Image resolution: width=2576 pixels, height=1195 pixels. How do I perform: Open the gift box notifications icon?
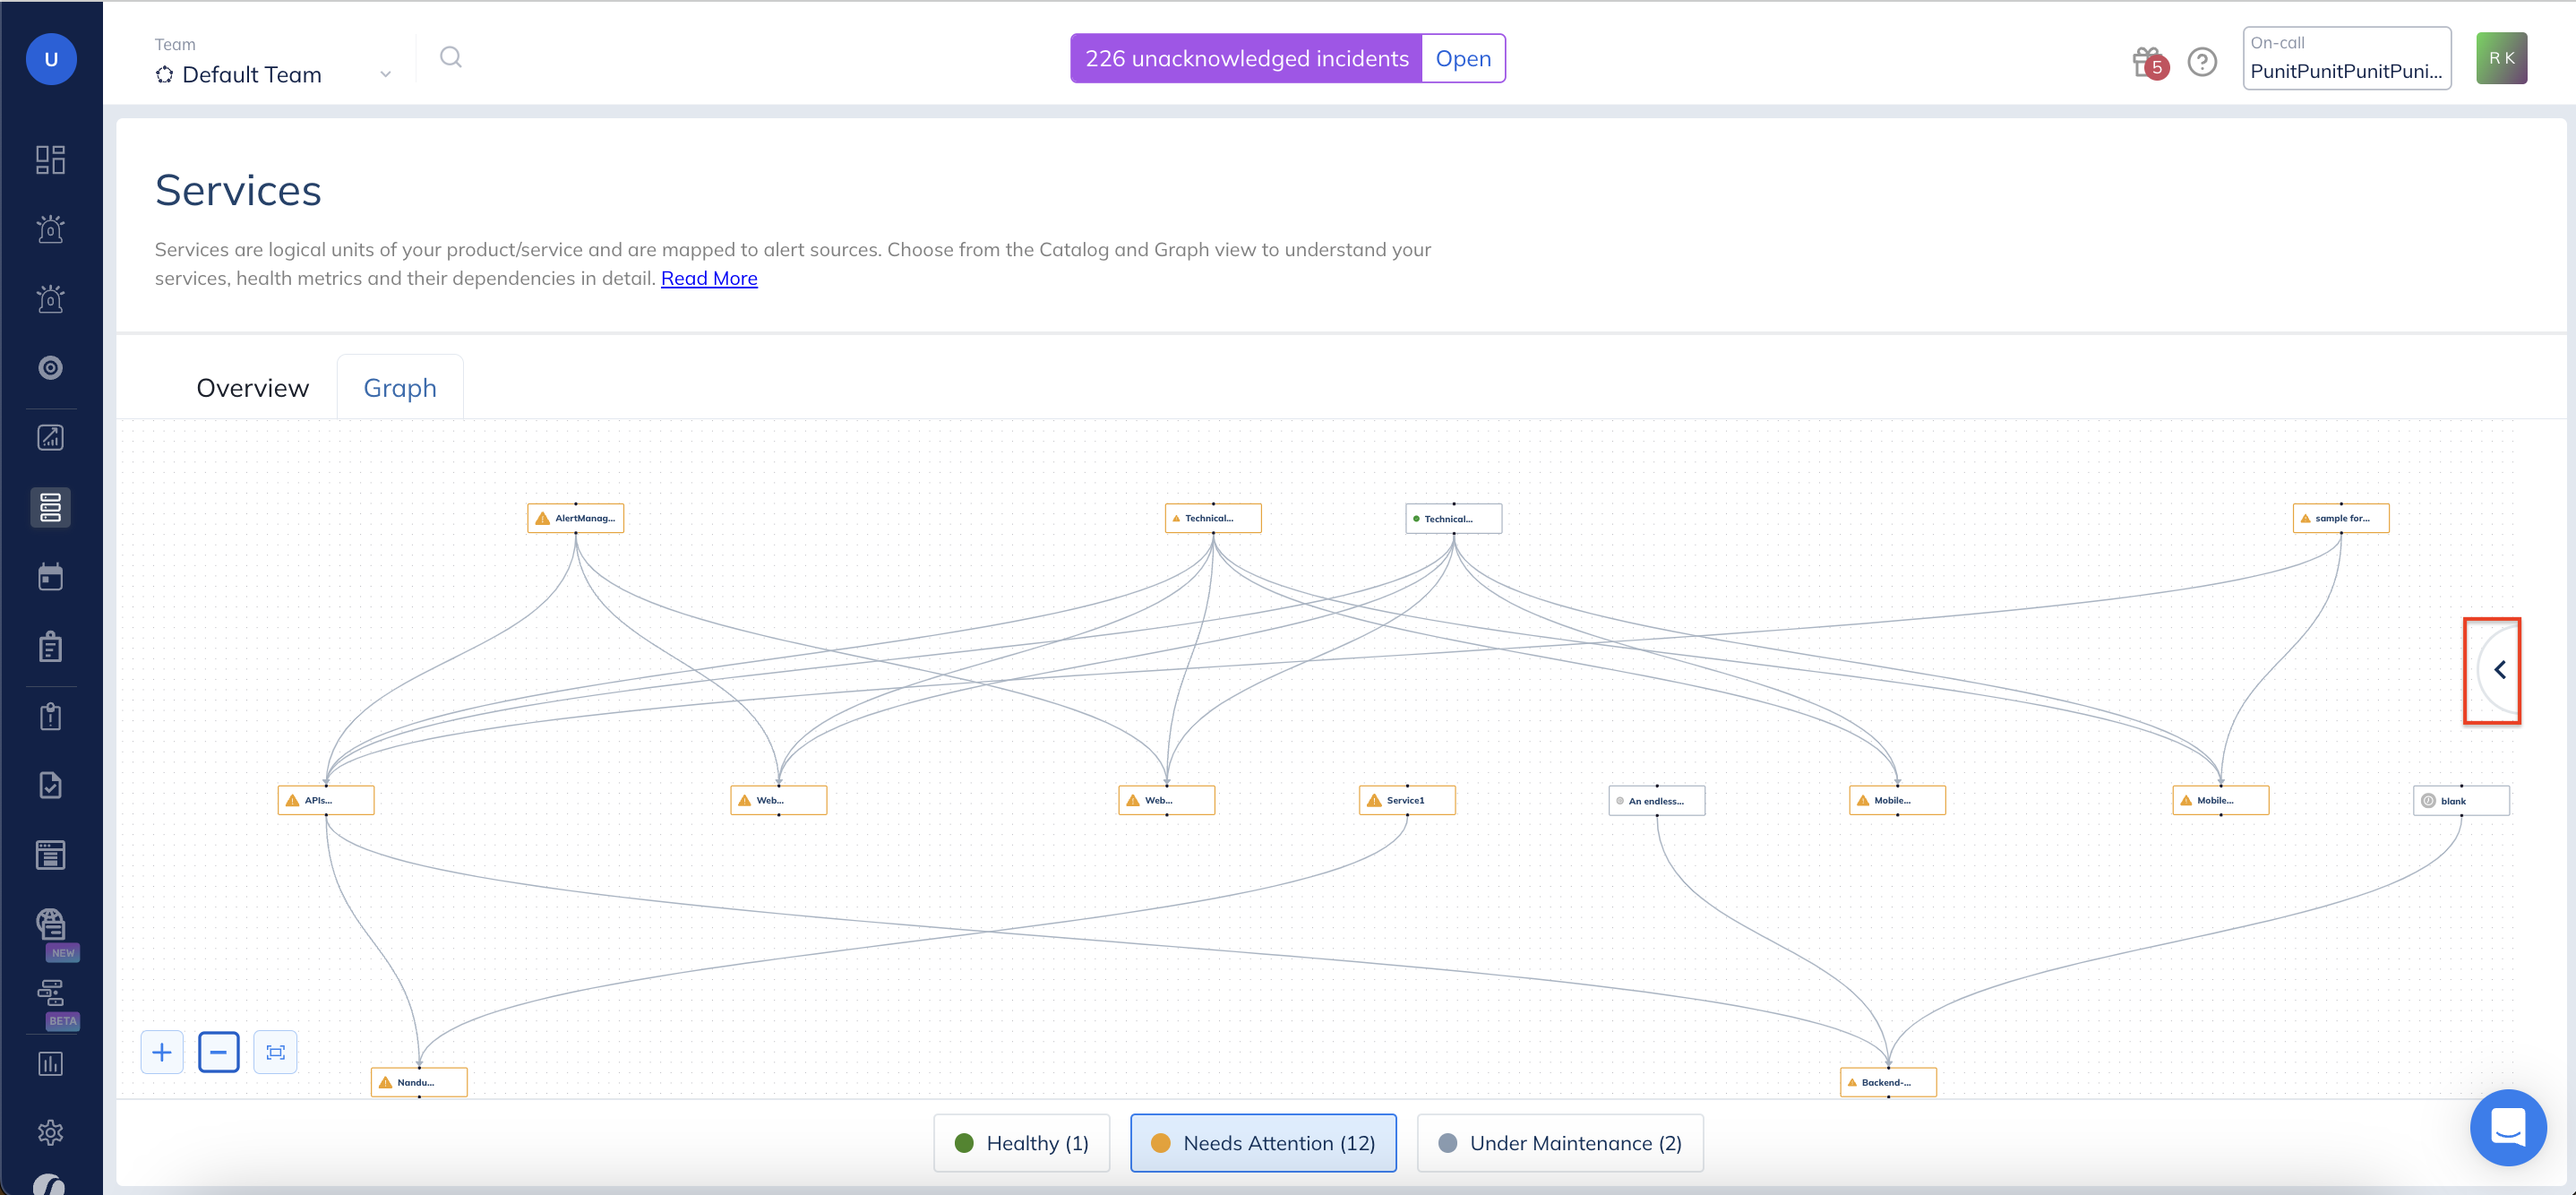click(2146, 62)
